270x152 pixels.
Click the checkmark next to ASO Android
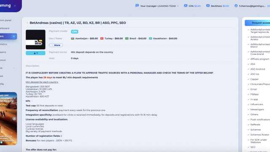(x=248, y=69)
